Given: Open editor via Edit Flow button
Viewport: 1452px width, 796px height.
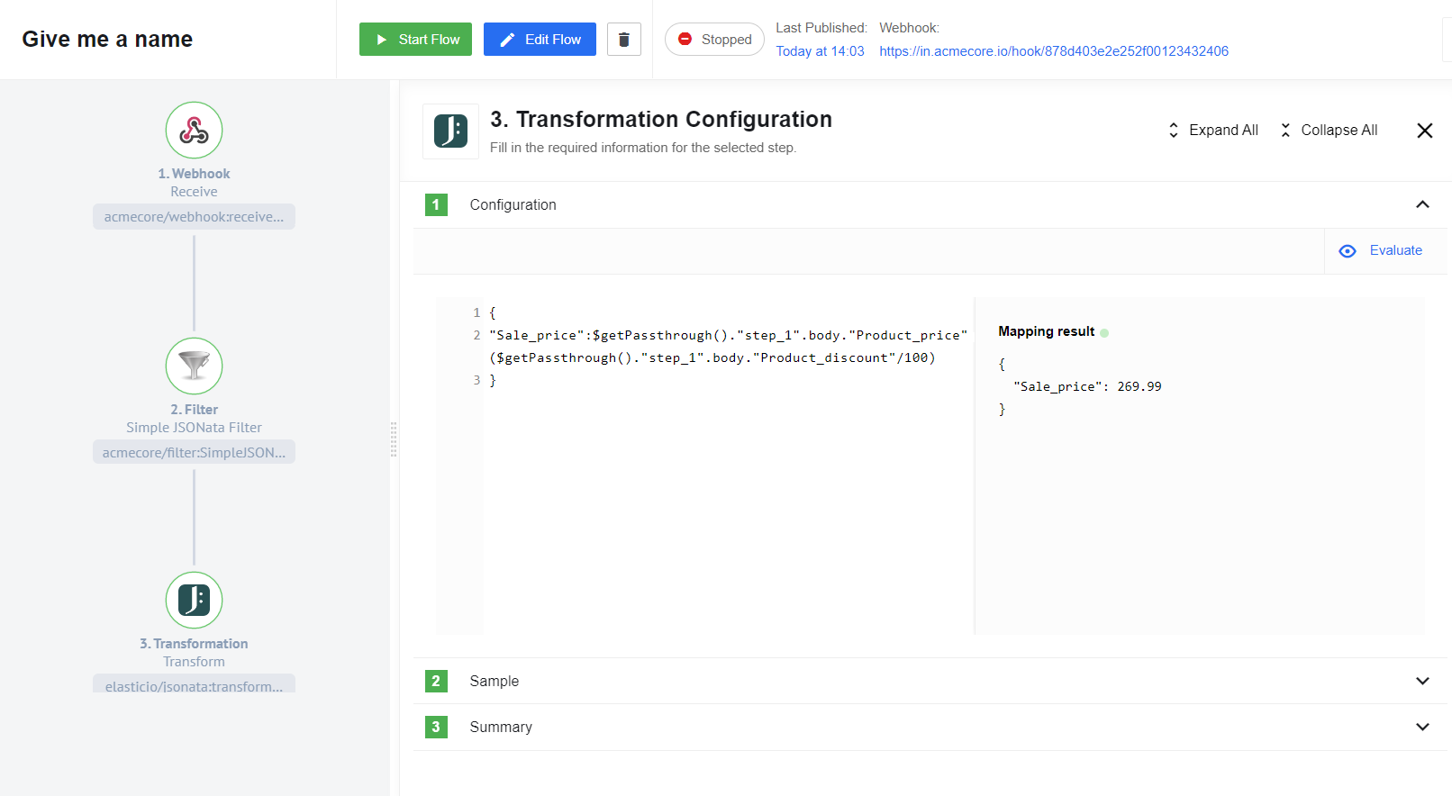Looking at the screenshot, I should (540, 39).
